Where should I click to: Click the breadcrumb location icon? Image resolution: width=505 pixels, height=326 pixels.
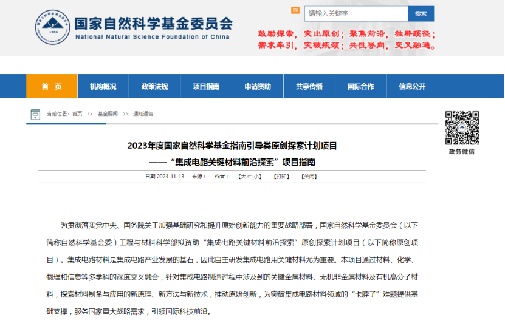tap(35, 114)
